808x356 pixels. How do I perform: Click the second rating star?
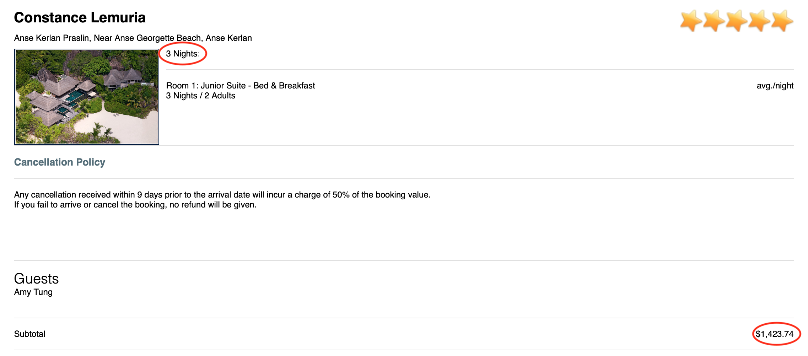point(713,21)
